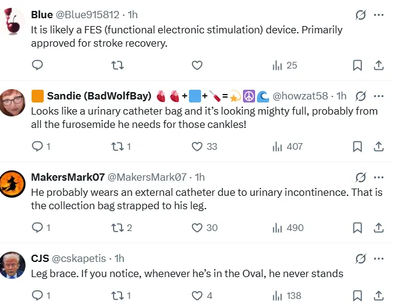Open more menu on Sandie's tweet
Screen dimensions: 393x305
point(378,96)
